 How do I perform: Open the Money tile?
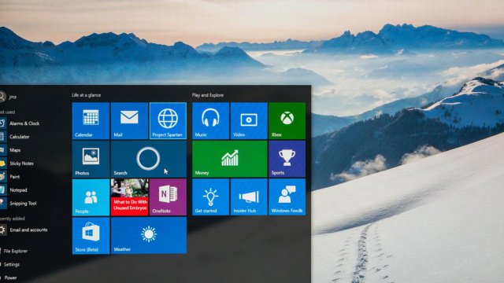229,159
